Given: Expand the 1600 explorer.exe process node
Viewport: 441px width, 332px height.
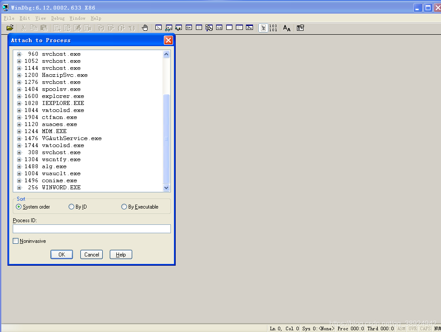Looking at the screenshot, I should point(19,96).
